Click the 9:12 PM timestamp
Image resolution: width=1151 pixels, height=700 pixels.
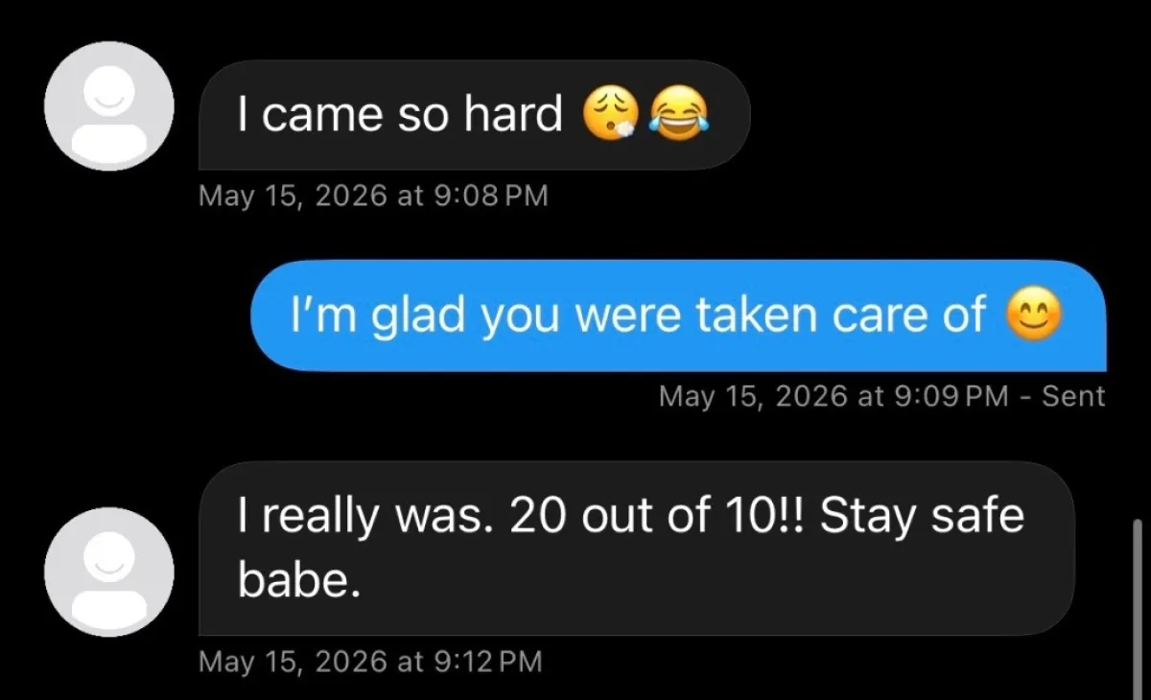point(487,661)
